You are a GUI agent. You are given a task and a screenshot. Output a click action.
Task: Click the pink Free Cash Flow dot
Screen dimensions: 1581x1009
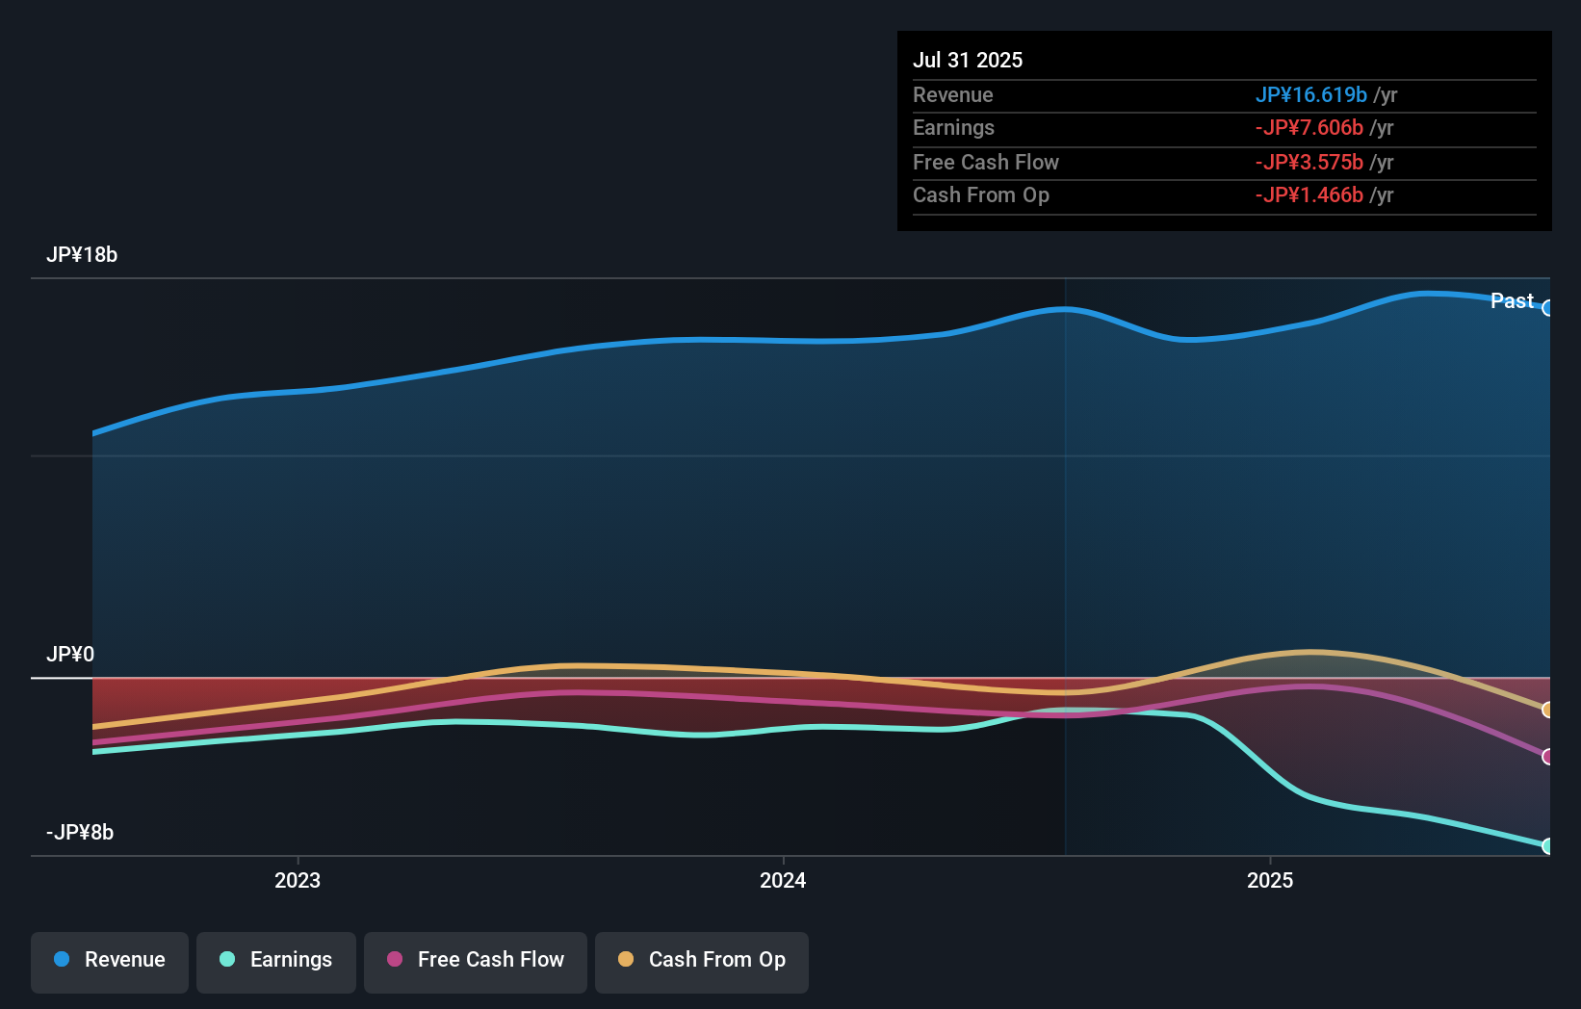point(392,960)
